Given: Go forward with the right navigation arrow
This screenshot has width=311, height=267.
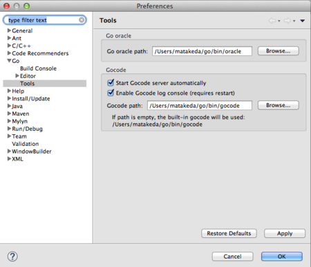Looking at the screenshot, I should click(288, 21).
